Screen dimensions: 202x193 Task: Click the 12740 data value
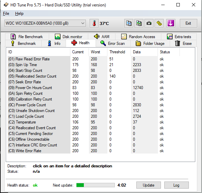pos(138,88)
